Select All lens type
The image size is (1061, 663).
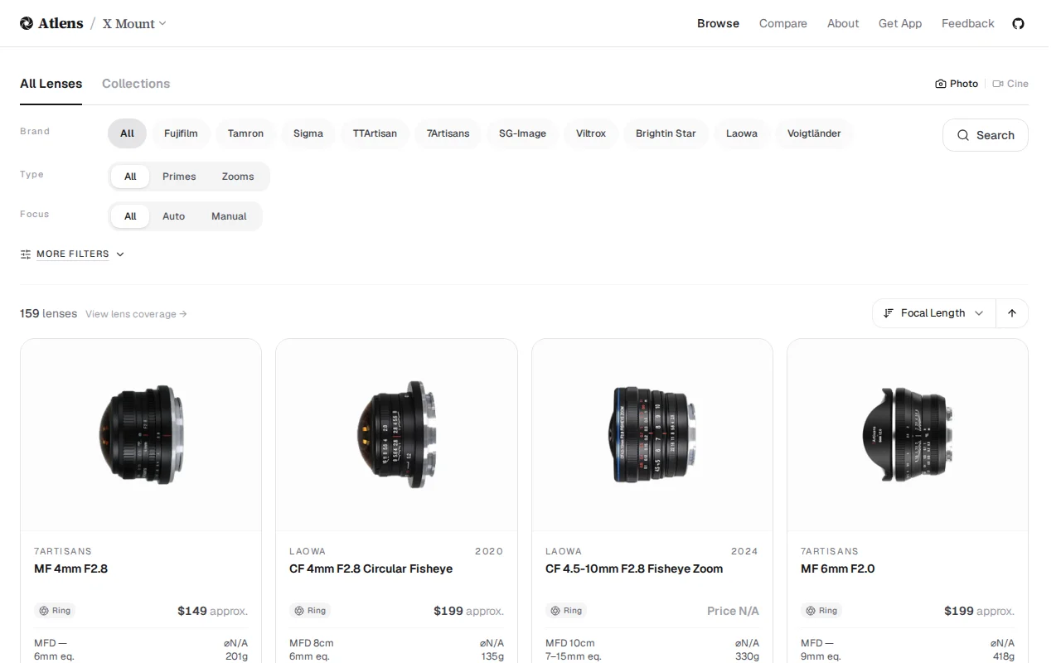[x=130, y=177]
